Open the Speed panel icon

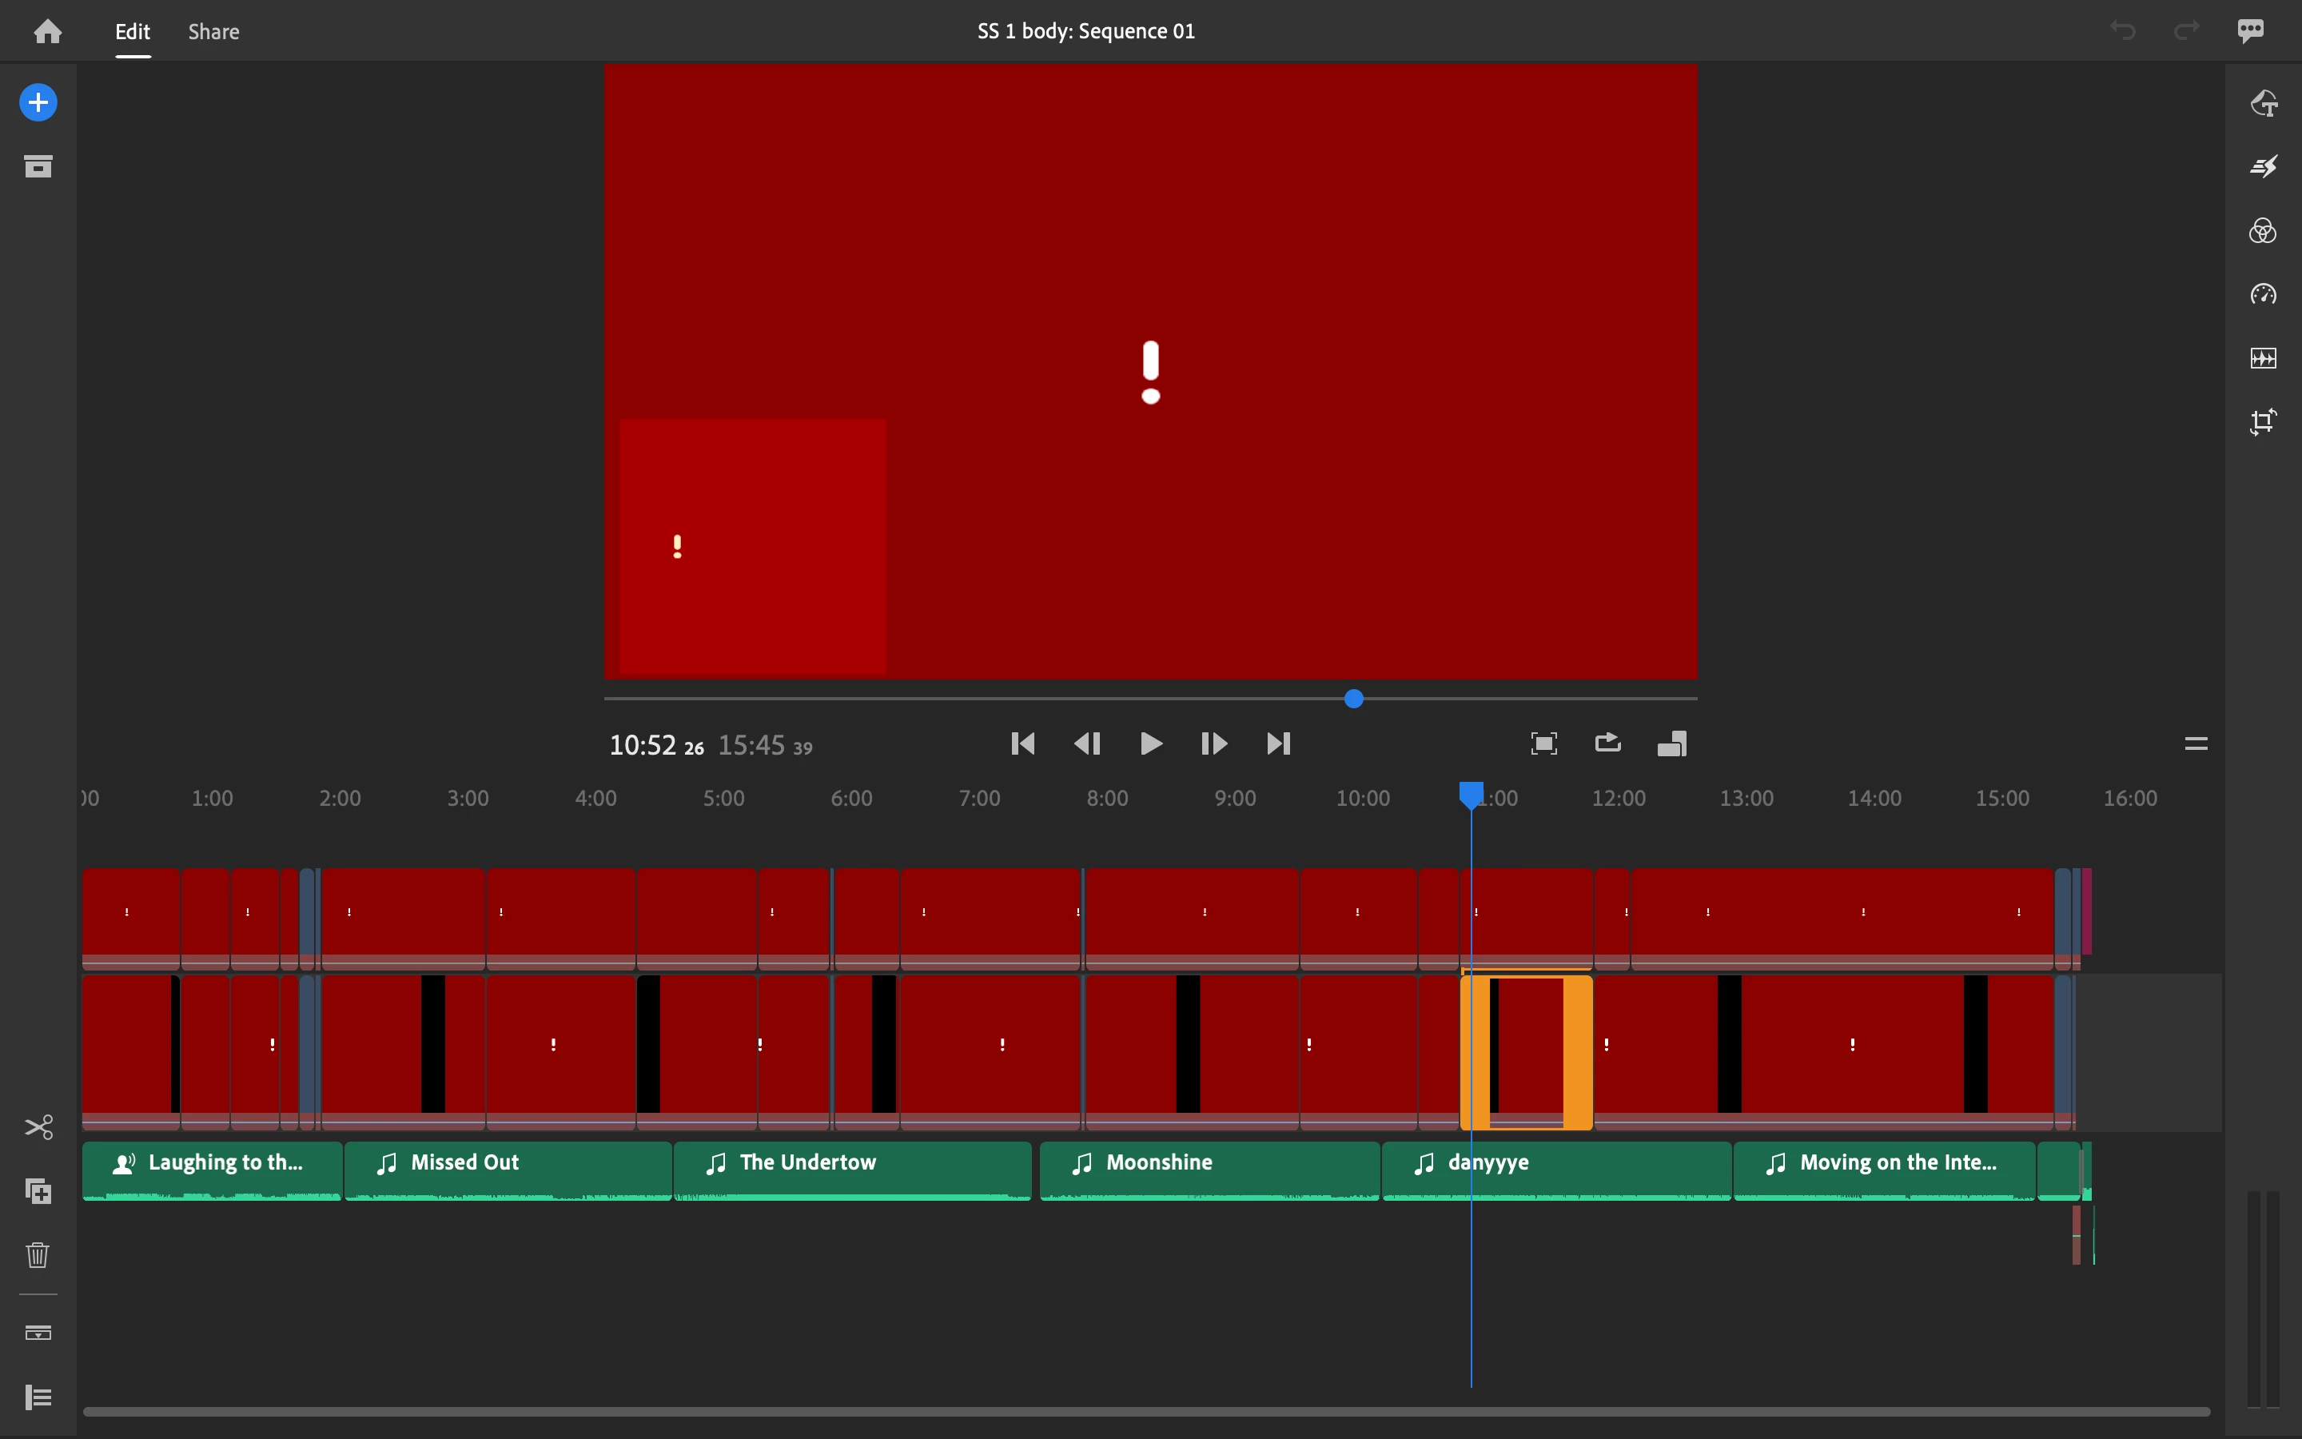2263,294
